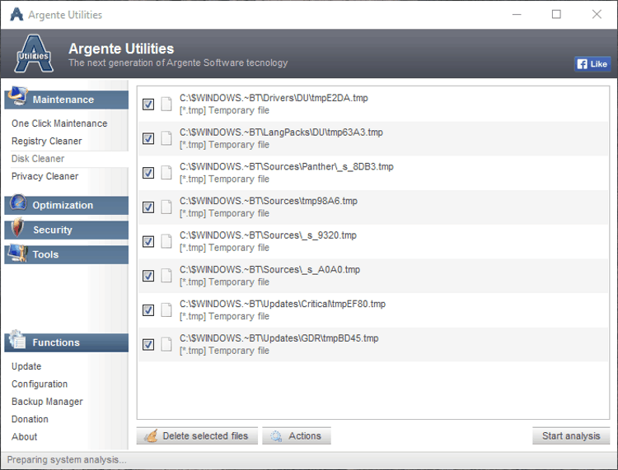This screenshot has height=470, width=618.
Task: Click the file icon for _s_9320.tmp
Action: pos(166,241)
